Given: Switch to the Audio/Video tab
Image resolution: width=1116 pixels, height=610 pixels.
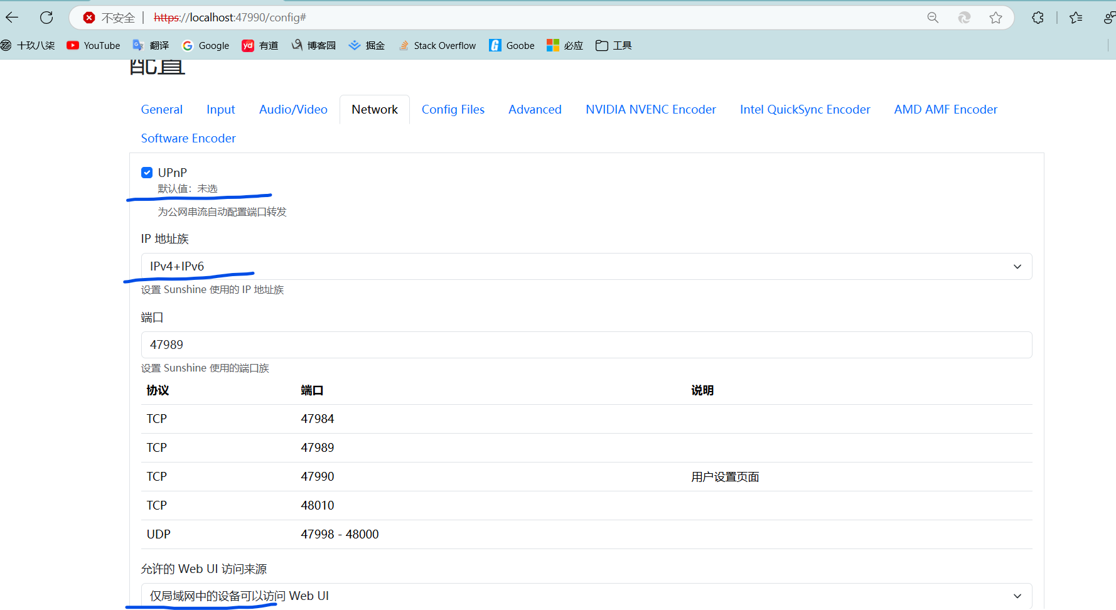Looking at the screenshot, I should coord(293,109).
